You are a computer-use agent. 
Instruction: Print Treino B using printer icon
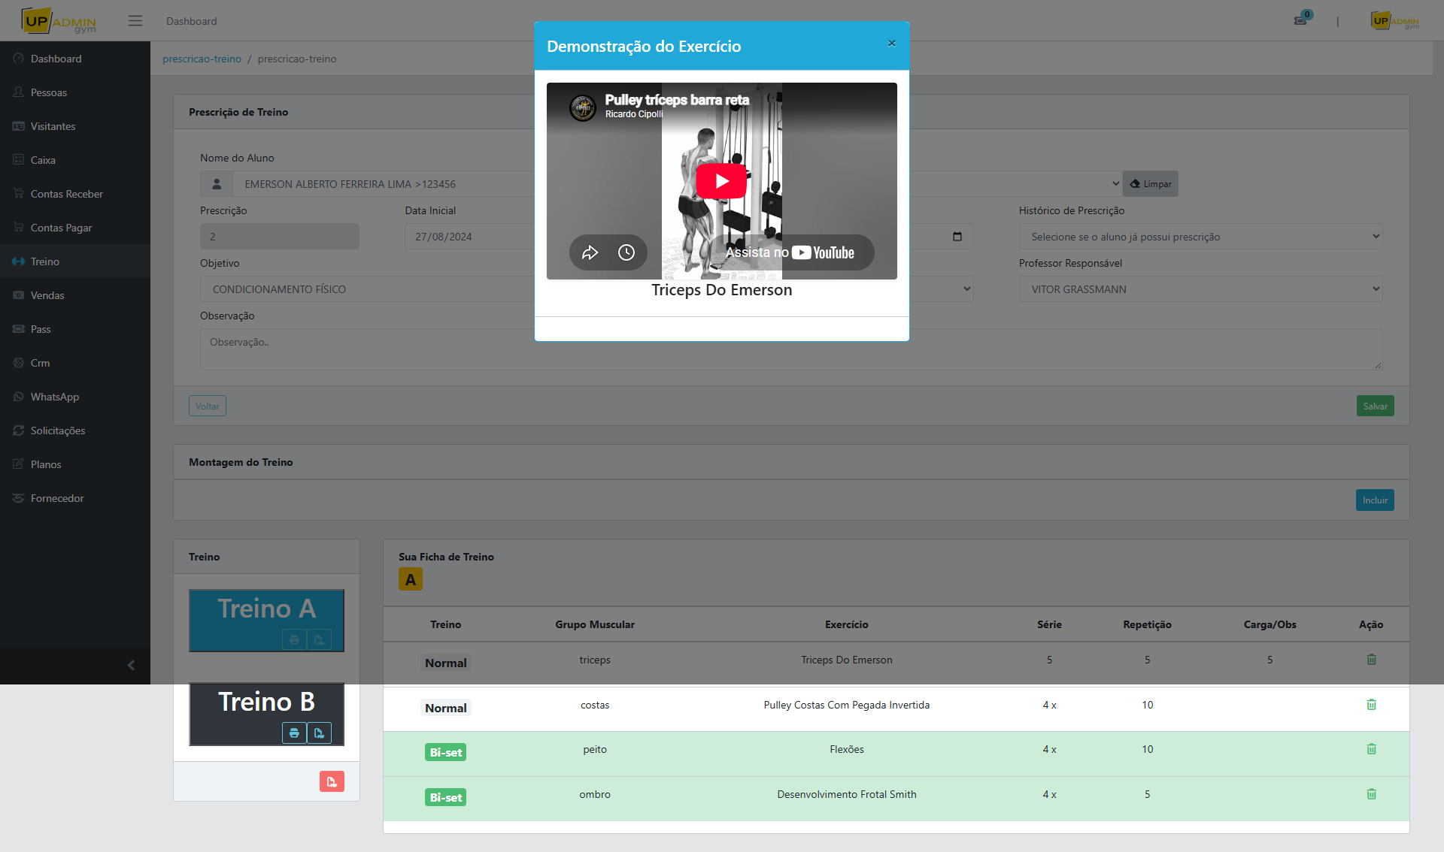[294, 733]
